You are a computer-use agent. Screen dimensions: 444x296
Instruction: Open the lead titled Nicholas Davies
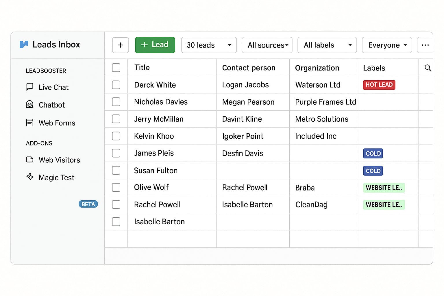[161, 102]
